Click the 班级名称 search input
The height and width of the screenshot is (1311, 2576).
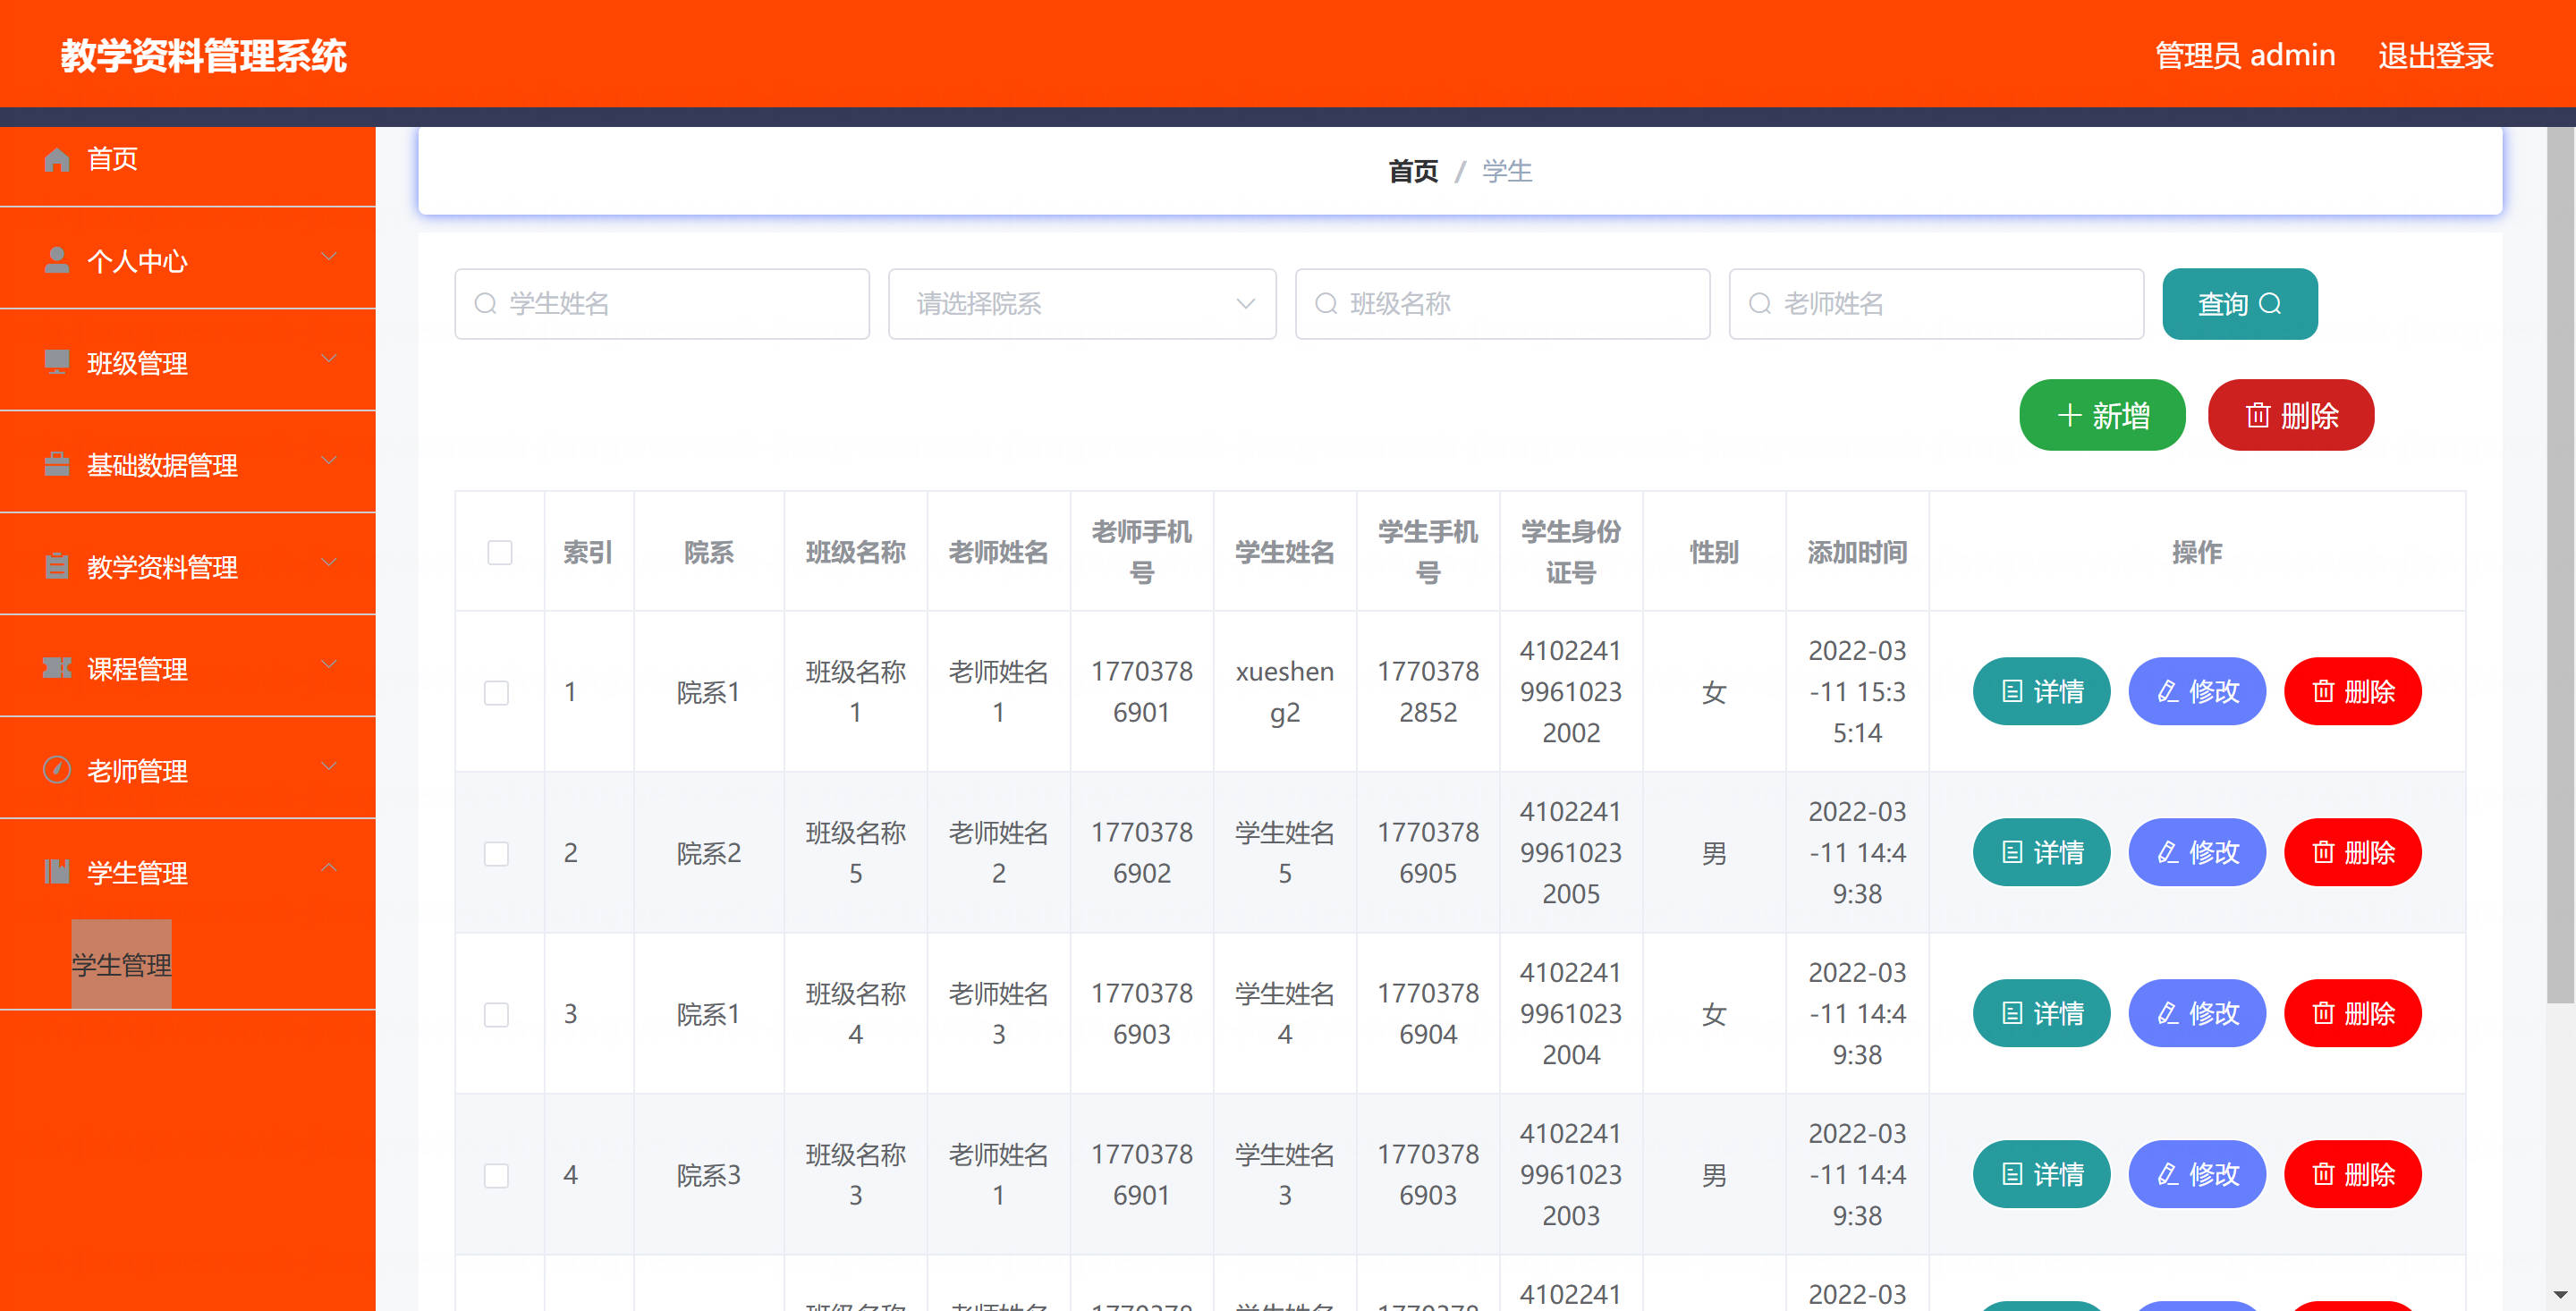tap(1503, 304)
